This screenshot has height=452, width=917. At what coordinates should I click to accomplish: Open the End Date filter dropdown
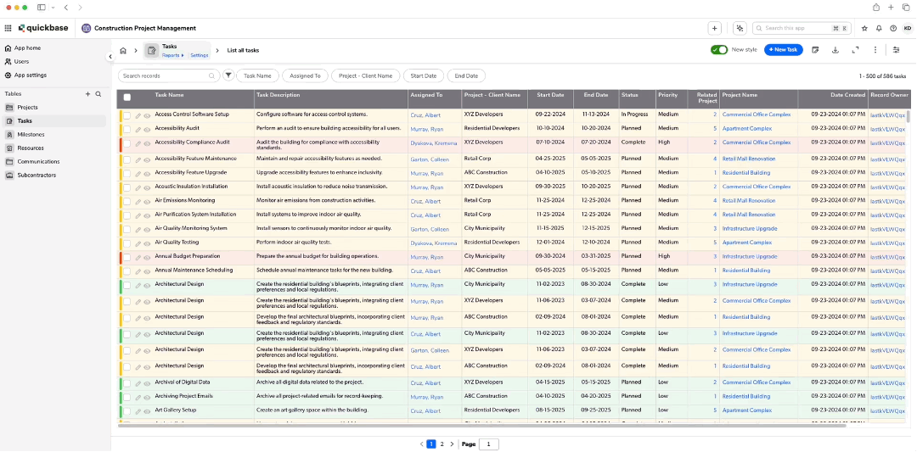(x=466, y=76)
